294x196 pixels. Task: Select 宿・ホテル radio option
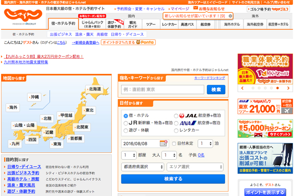(125, 116)
